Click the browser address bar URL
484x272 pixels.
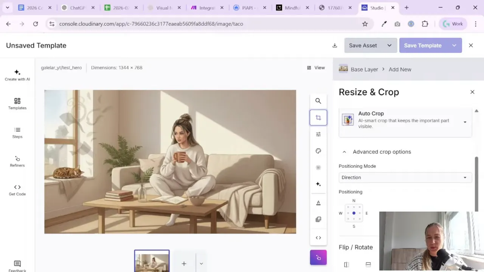pyautogui.click(x=151, y=24)
